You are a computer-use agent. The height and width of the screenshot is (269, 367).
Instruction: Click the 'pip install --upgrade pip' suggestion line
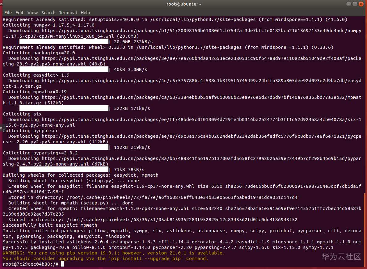tap(105, 258)
